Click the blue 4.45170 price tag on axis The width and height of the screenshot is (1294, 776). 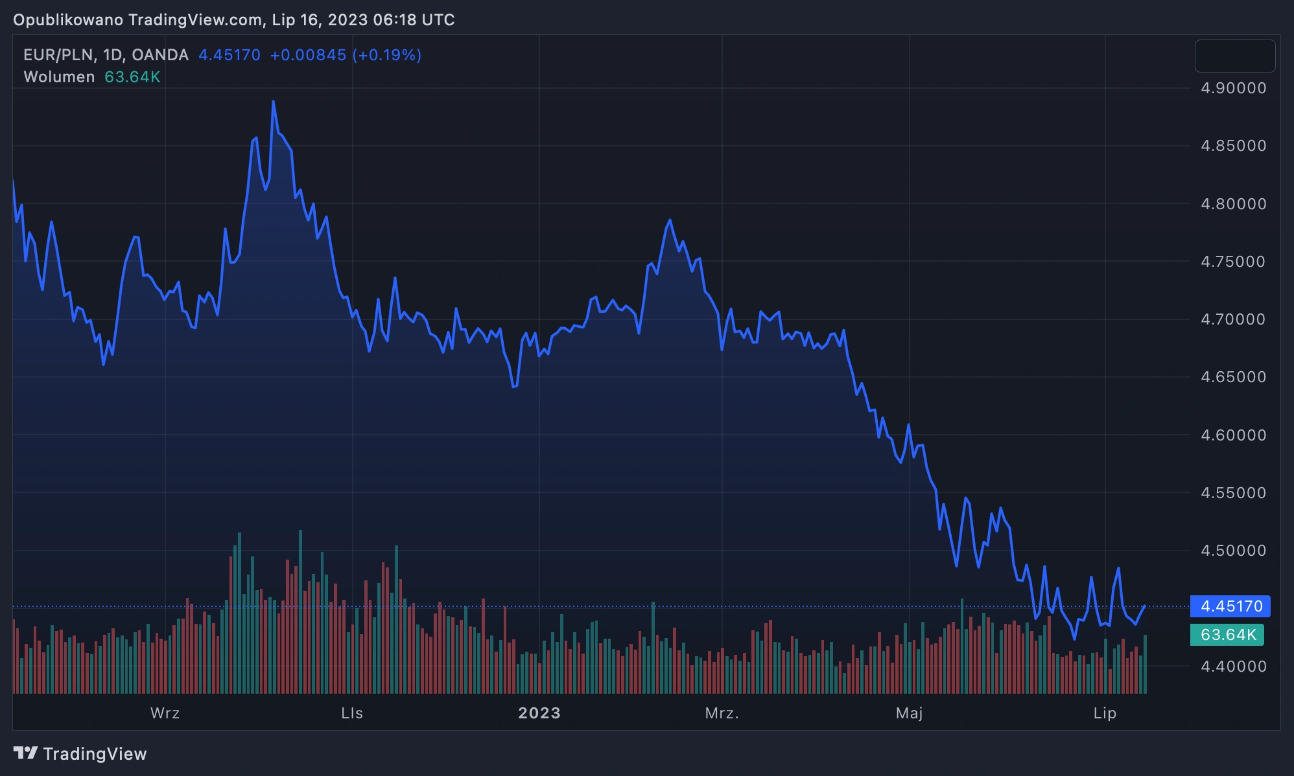(1230, 606)
